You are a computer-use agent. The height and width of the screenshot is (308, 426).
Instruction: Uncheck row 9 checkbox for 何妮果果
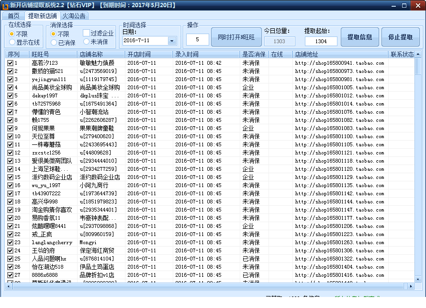tap(11, 128)
